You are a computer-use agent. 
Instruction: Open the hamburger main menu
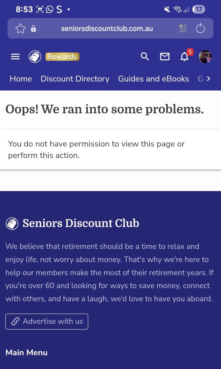(x=15, y=57)
